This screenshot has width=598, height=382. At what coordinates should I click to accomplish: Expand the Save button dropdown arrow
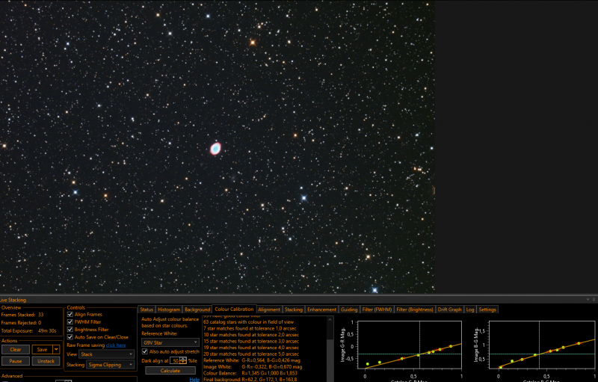coord(56,350)
